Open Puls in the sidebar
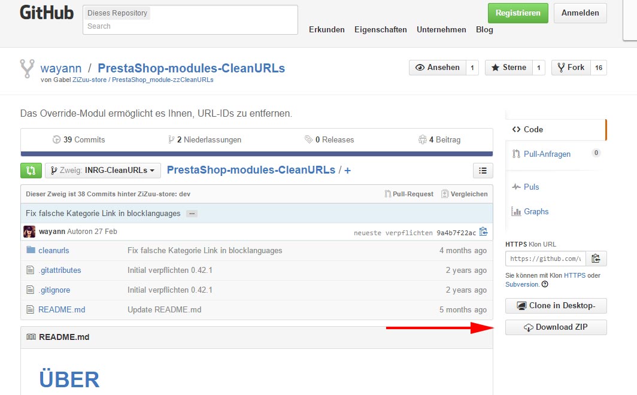Viewport: 637px width, 395px height. click(531, 187)
